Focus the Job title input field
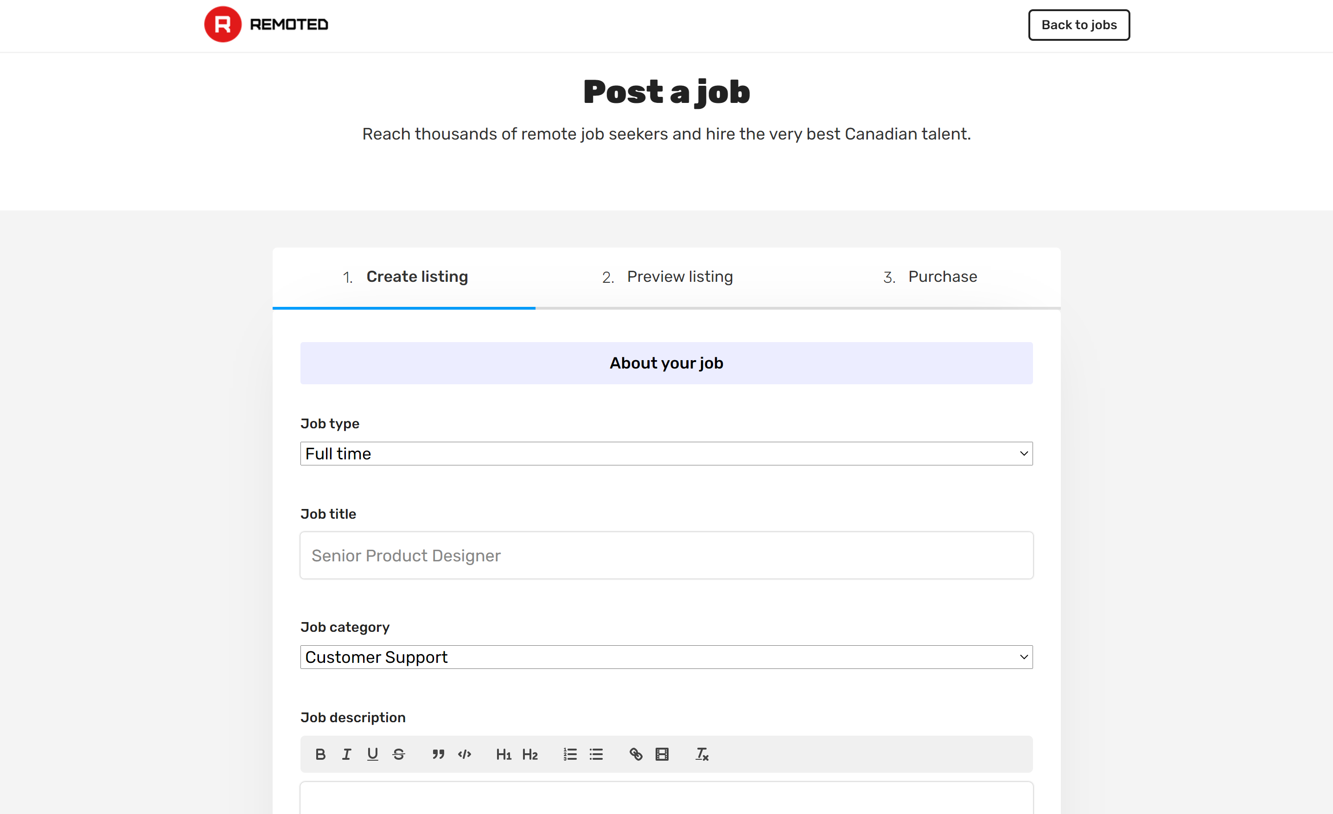This screenshot has height=814, width=1333. pyautogui.click(x=666, y=555)
